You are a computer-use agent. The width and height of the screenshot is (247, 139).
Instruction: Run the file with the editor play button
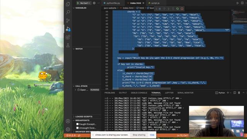click(237, 3)
